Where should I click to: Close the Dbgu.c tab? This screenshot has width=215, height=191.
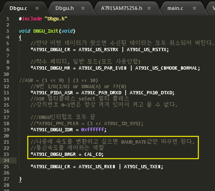(x=37, y=8)
